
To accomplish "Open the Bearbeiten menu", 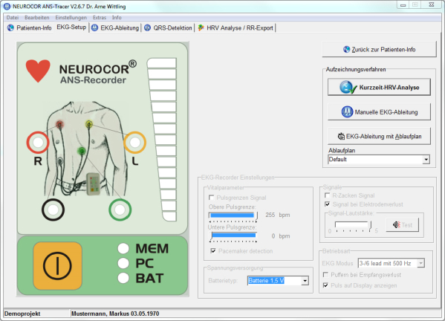I will 37,18.
